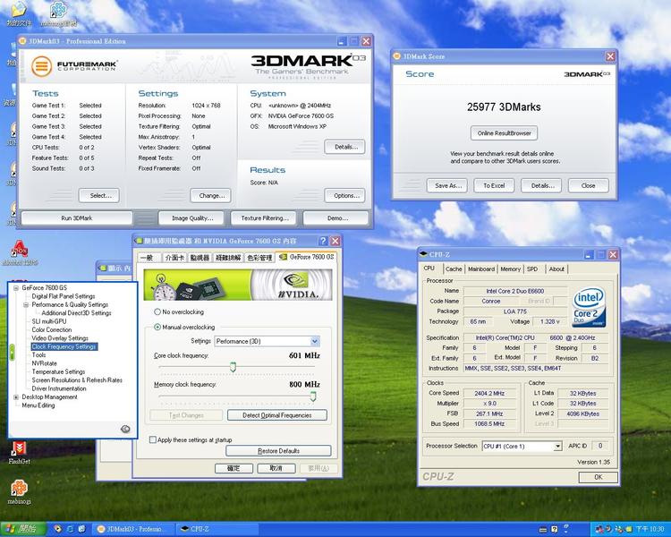The width and height of the screenshot is (671, 537).
Task: Click Save As... in 3DMark Score window
Action: click(447, 185)
